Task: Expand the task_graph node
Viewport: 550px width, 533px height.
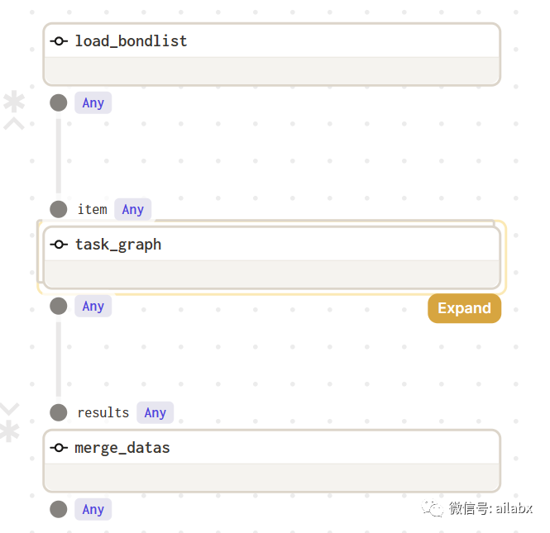Action: coord(465,308)
